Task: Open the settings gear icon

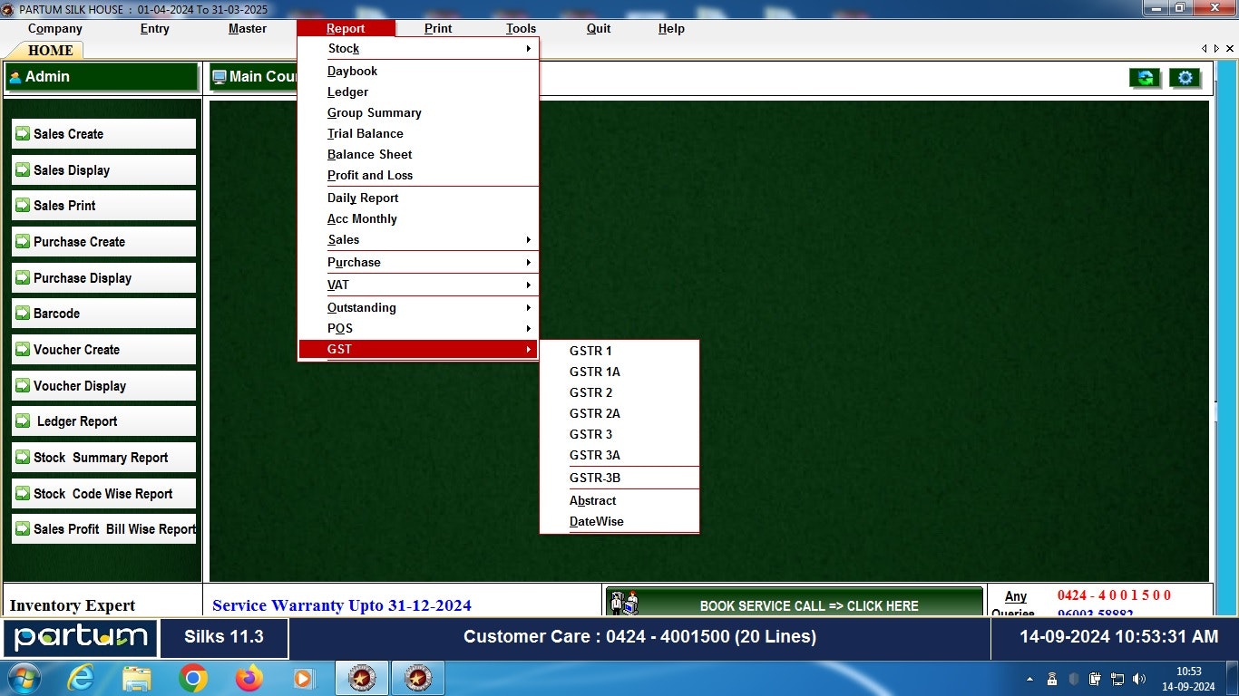Action: 1185,78
